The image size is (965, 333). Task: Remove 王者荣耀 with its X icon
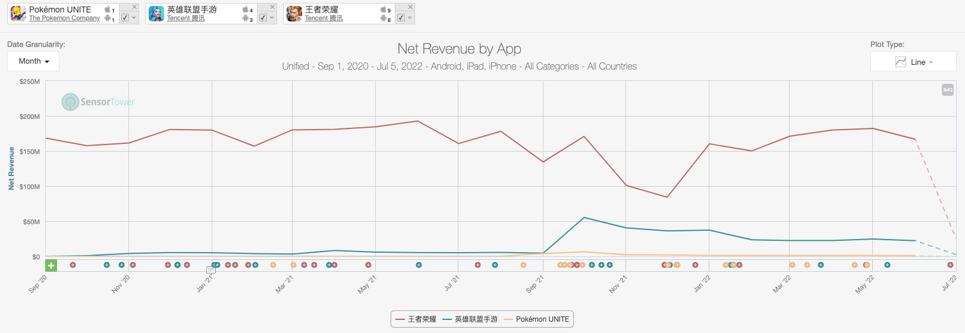[410, 7]
